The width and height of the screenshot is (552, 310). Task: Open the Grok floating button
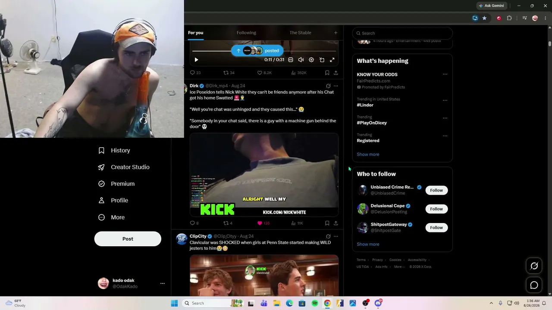click(x=534, y=266)
